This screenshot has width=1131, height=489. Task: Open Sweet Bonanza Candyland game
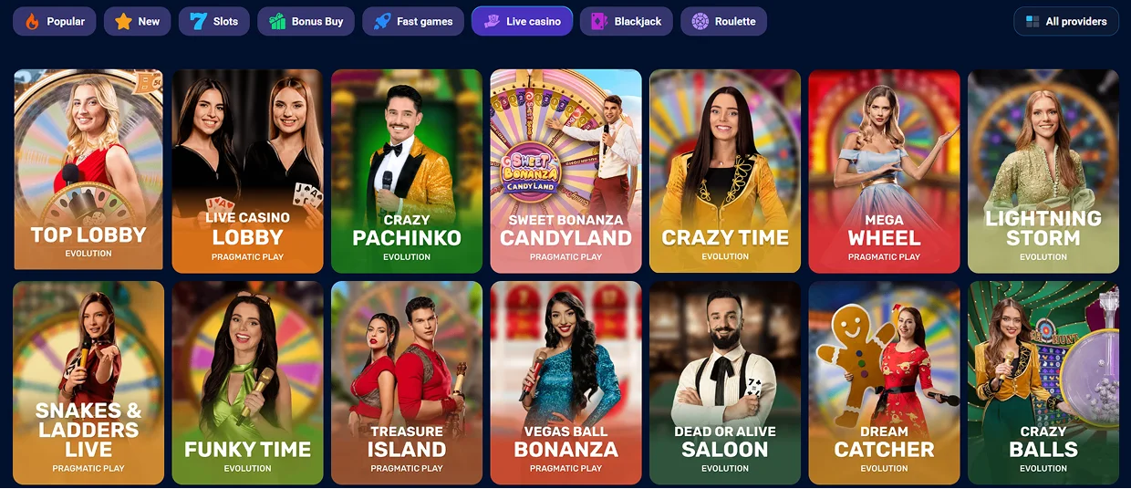[565, 172]
